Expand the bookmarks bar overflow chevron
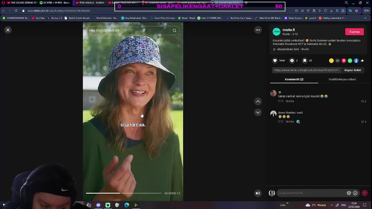Viewport: 372px width, 209px height. pos(365,18)
